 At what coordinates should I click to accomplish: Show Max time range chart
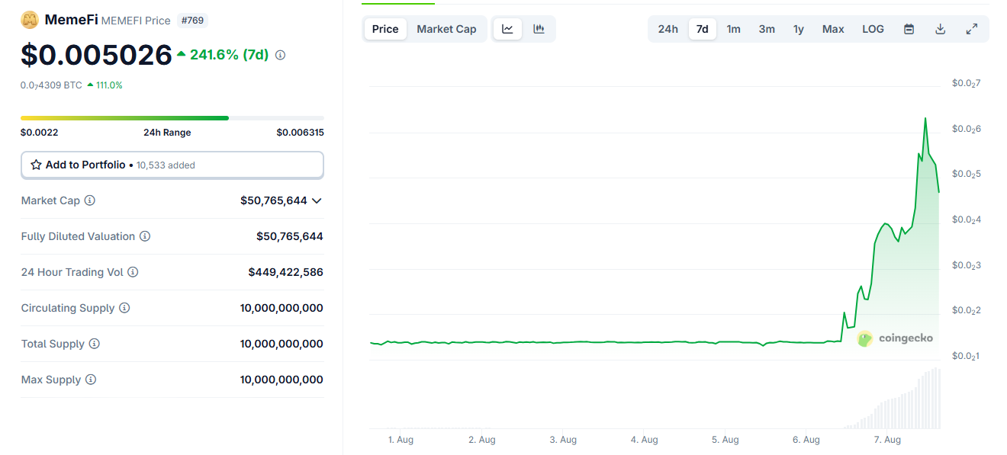coord(832,29)
